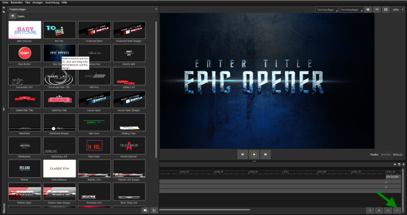Image resolution: width=407 pixels, height=215 pixels.
Task: Toggle the safe-area frame icon
Action: click(386, 10)
